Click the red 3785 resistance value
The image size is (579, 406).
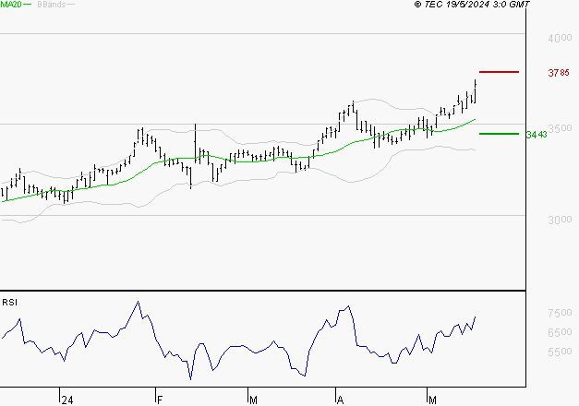pos(559,73)
